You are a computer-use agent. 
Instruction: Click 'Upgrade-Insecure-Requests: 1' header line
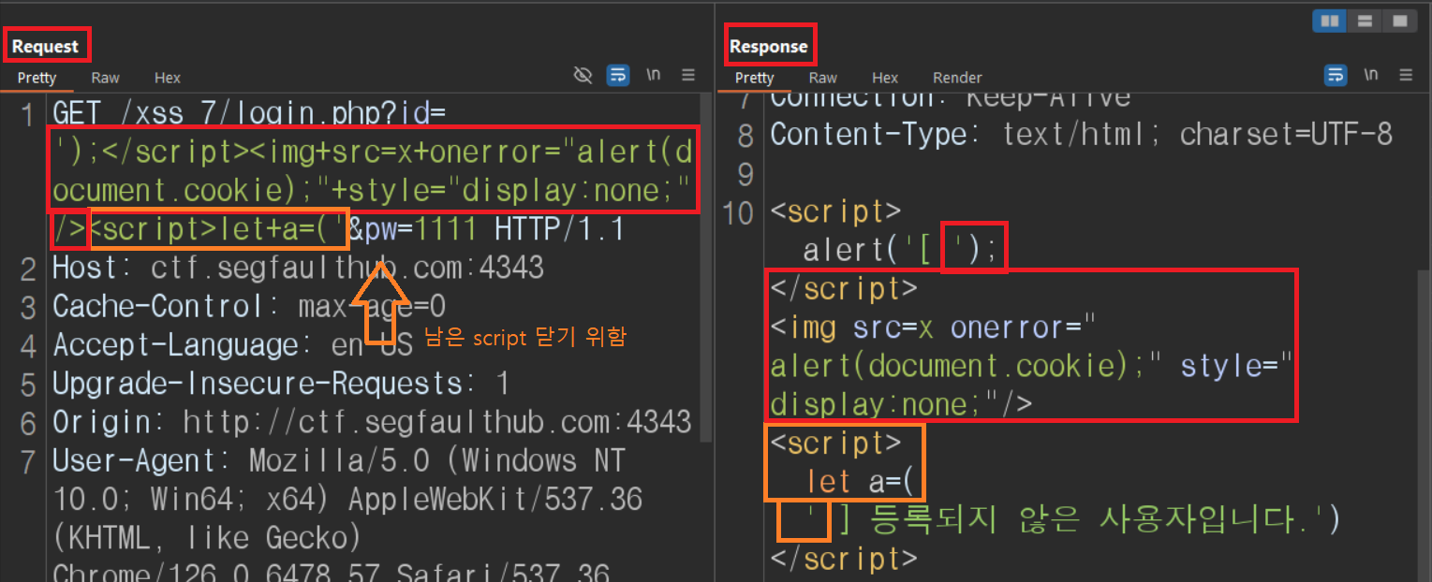[x=281, y=384]
